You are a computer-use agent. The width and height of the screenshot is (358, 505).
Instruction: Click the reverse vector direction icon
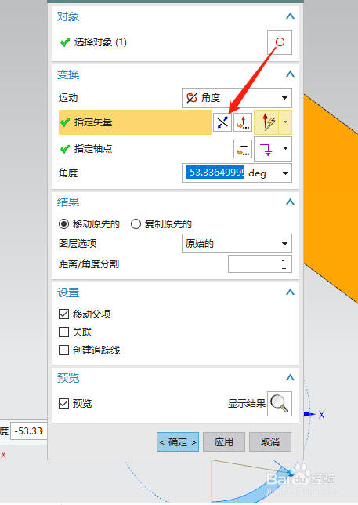[x=222, y=122]
